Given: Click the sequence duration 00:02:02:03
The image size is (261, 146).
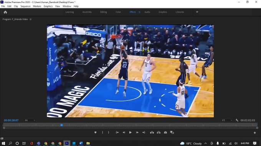Looking at the screenshot, I should [248, 120].
